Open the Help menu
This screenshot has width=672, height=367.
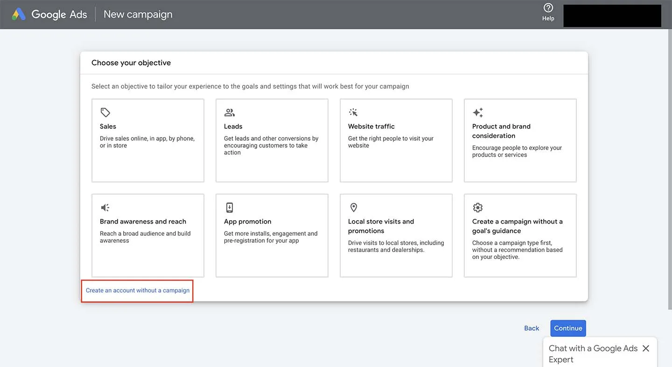coord(547,11)
